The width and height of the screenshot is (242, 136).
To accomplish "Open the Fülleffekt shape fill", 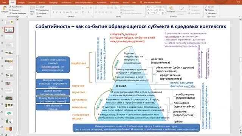I will (x=194, y=7).
